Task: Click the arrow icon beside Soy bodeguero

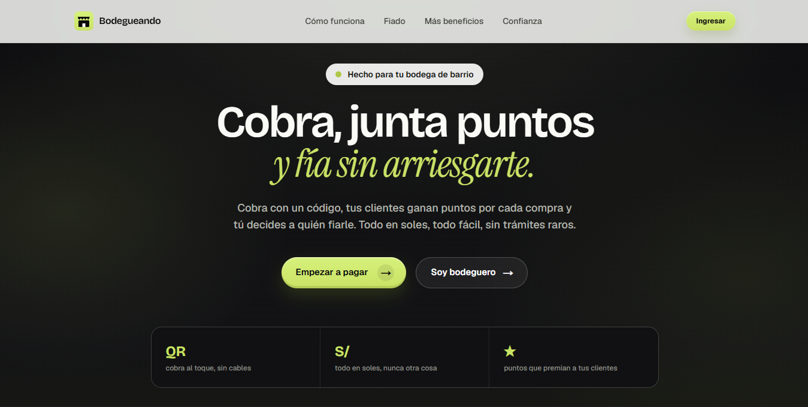Action: click(x=508, y=273)
